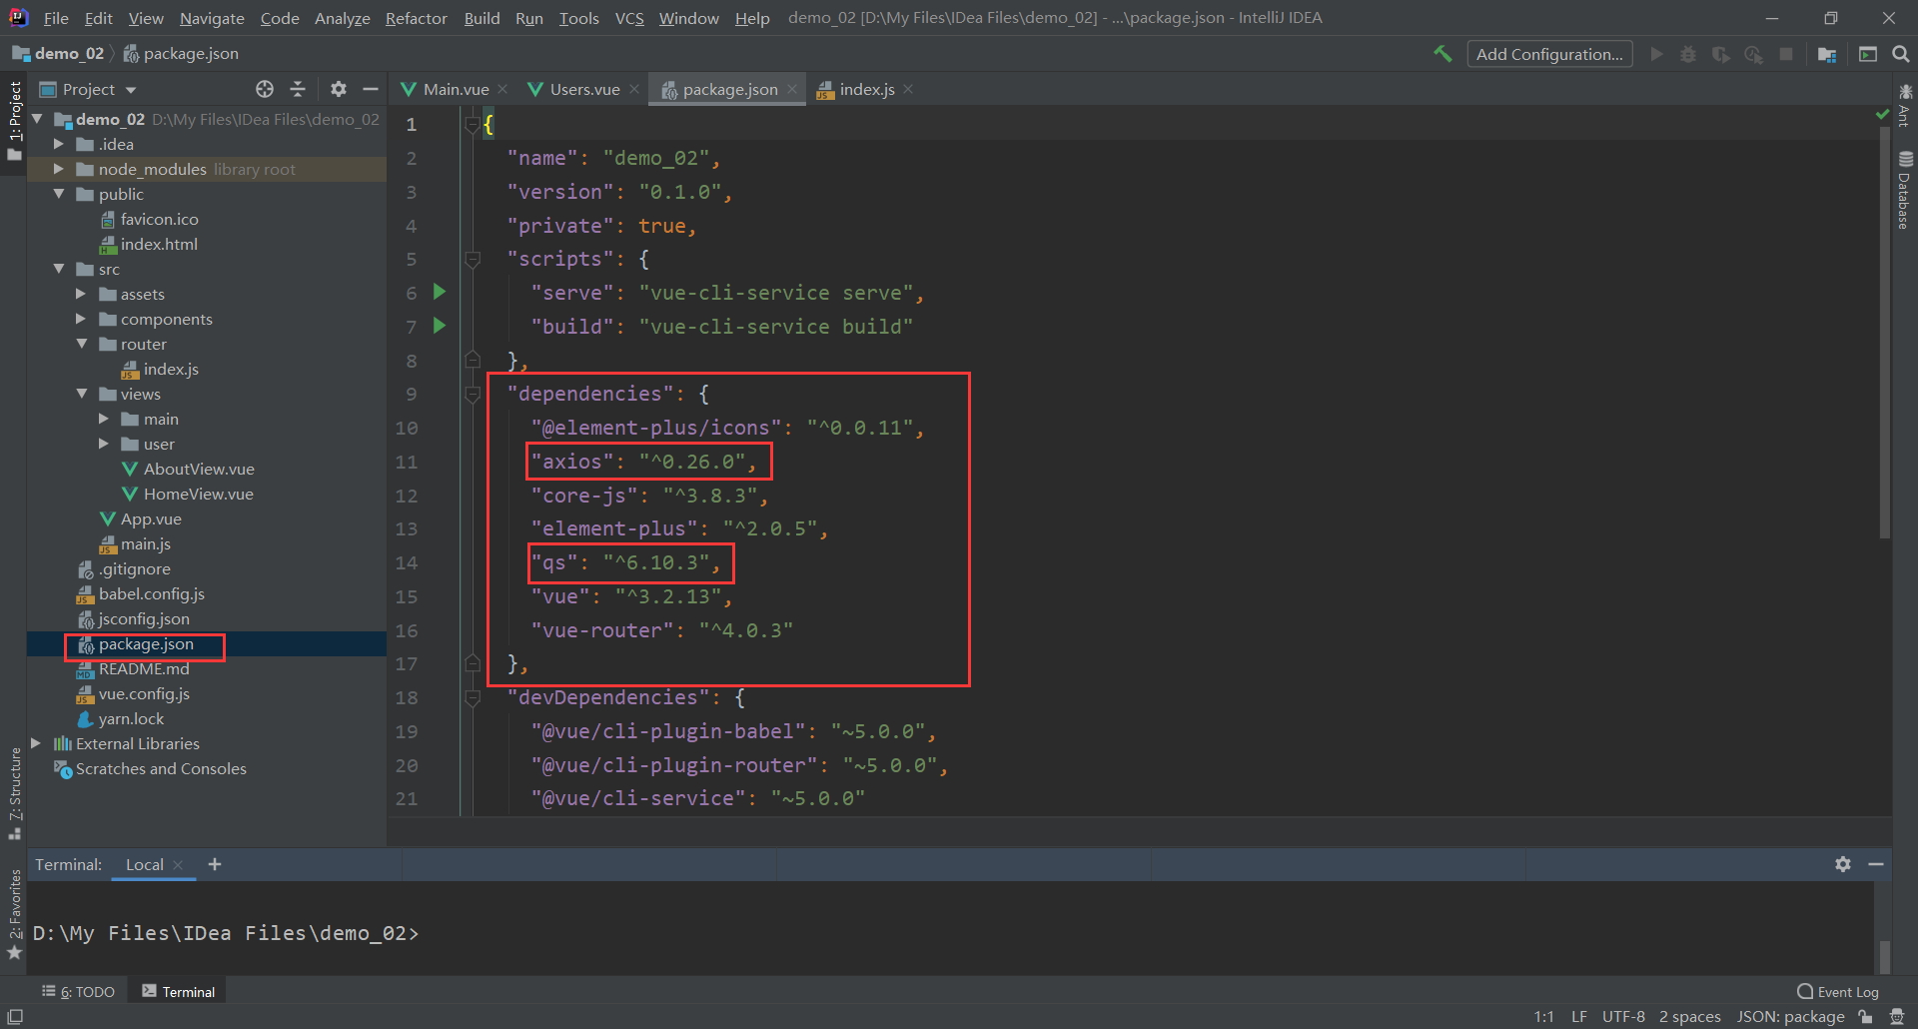Open the Refactor menu

coord(417,18)
